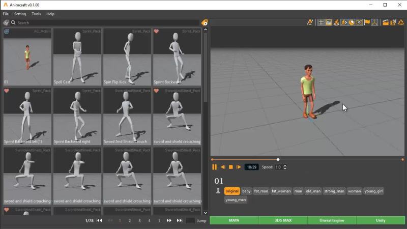The height and width of the screenshot is (229, 407).
Task: Toggle heart on bottom-row SwordAndShield_Pack item
Action: tap(7, 210)
